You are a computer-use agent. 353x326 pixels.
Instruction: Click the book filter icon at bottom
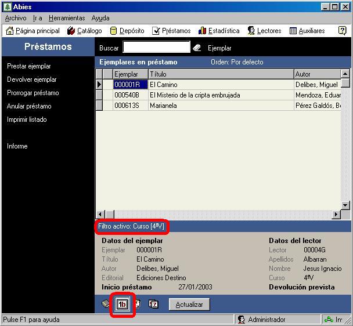pos(106,304)
